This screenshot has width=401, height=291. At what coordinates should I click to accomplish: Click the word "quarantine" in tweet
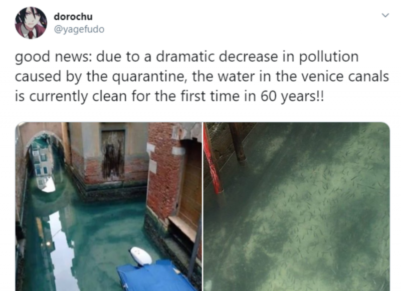pos(148,77)
